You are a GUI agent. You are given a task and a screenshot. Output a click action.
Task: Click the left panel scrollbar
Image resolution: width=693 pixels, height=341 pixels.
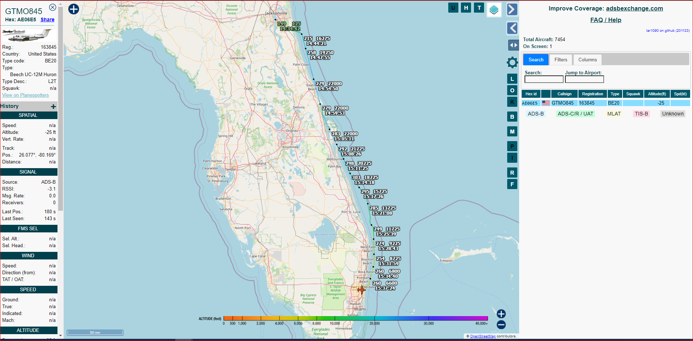tap(61, 108)
